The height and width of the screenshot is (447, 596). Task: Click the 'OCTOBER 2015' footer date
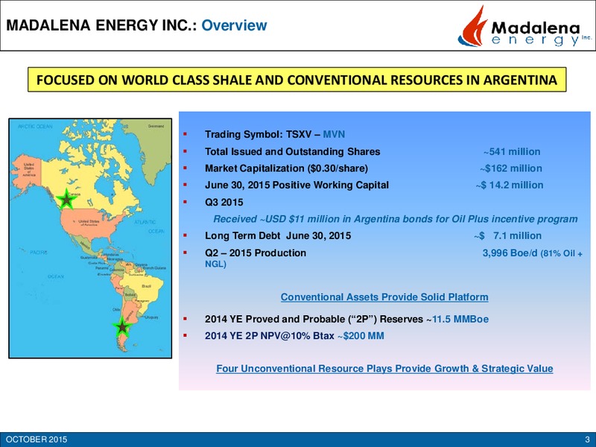pyautogui.click(x=37, y=440)
